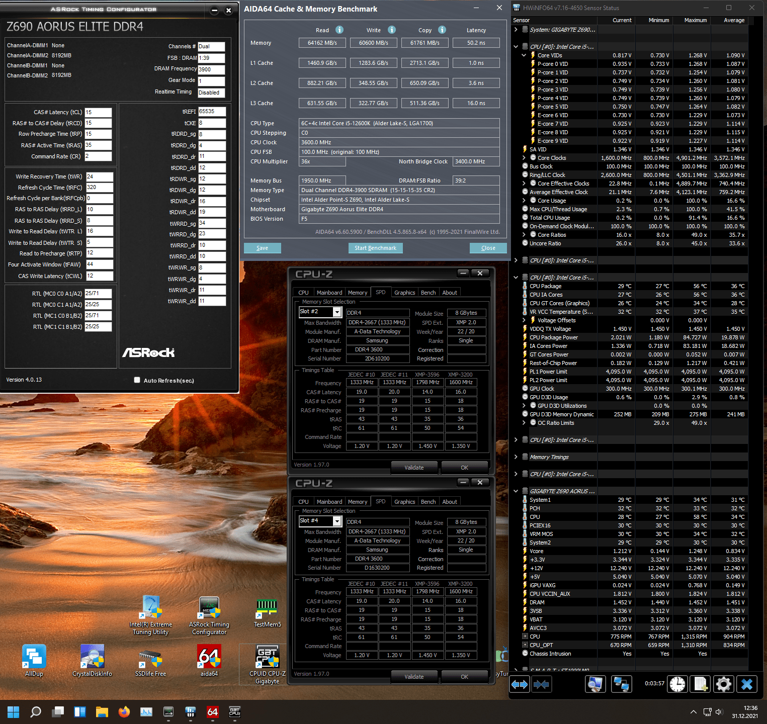
Task: Click the tREFI value field
Action: click(x=212, y=112)
